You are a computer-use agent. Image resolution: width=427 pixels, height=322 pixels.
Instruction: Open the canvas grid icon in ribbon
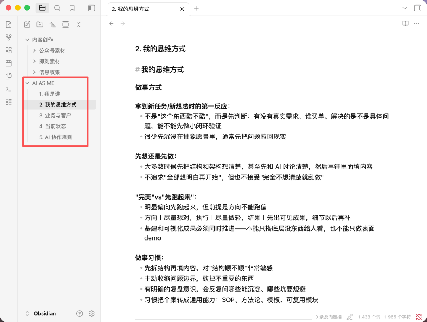(x=9, y=50)
